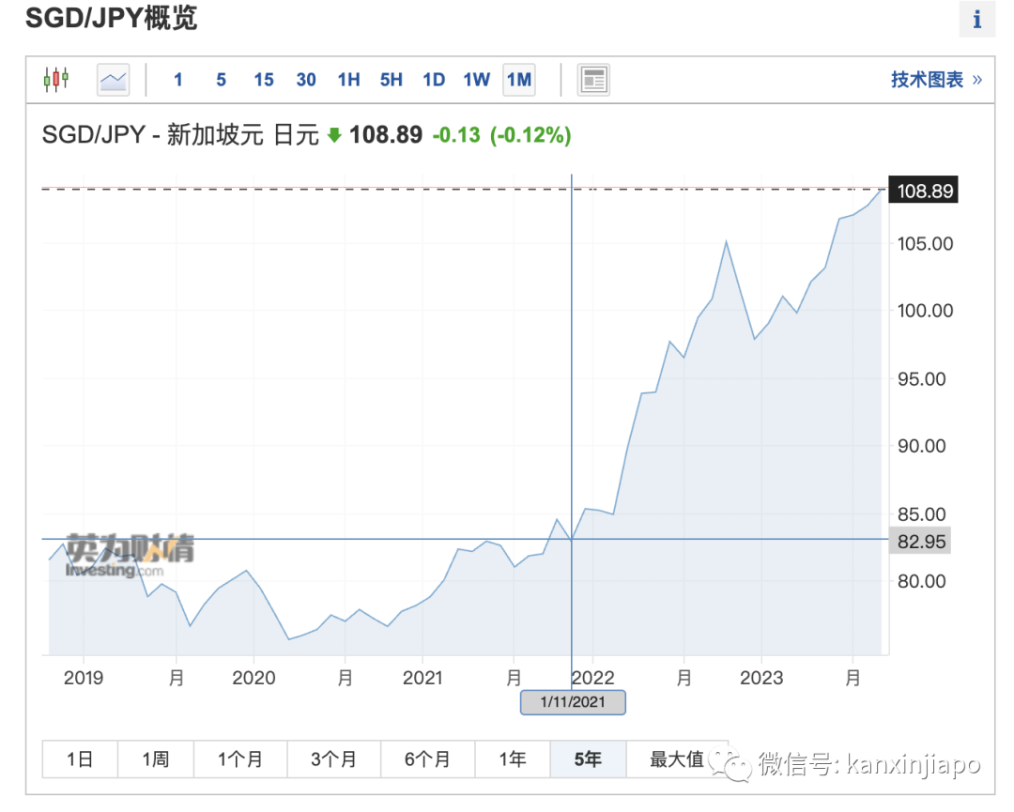The height and width of the screenshot is (812, 1014).
Task: Switch to candlestick chart view
Action: click(56, 80)
